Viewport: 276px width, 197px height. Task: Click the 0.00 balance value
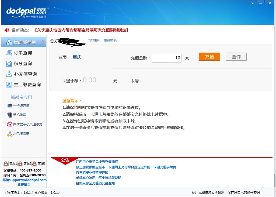89,80
